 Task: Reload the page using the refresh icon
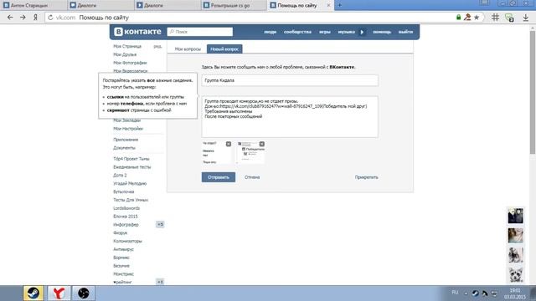50,18
